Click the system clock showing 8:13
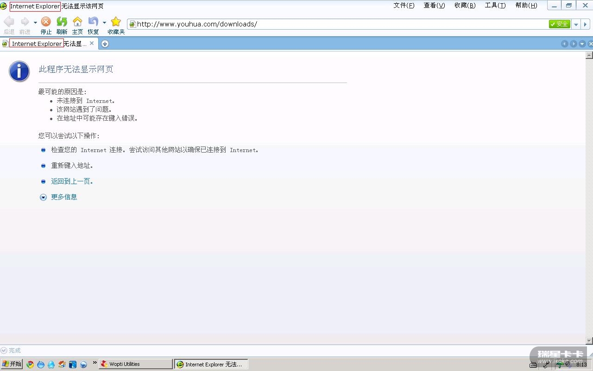 (x=581, y=365)
